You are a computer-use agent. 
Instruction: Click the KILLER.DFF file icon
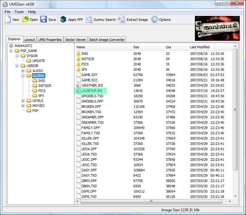(78, 138)
